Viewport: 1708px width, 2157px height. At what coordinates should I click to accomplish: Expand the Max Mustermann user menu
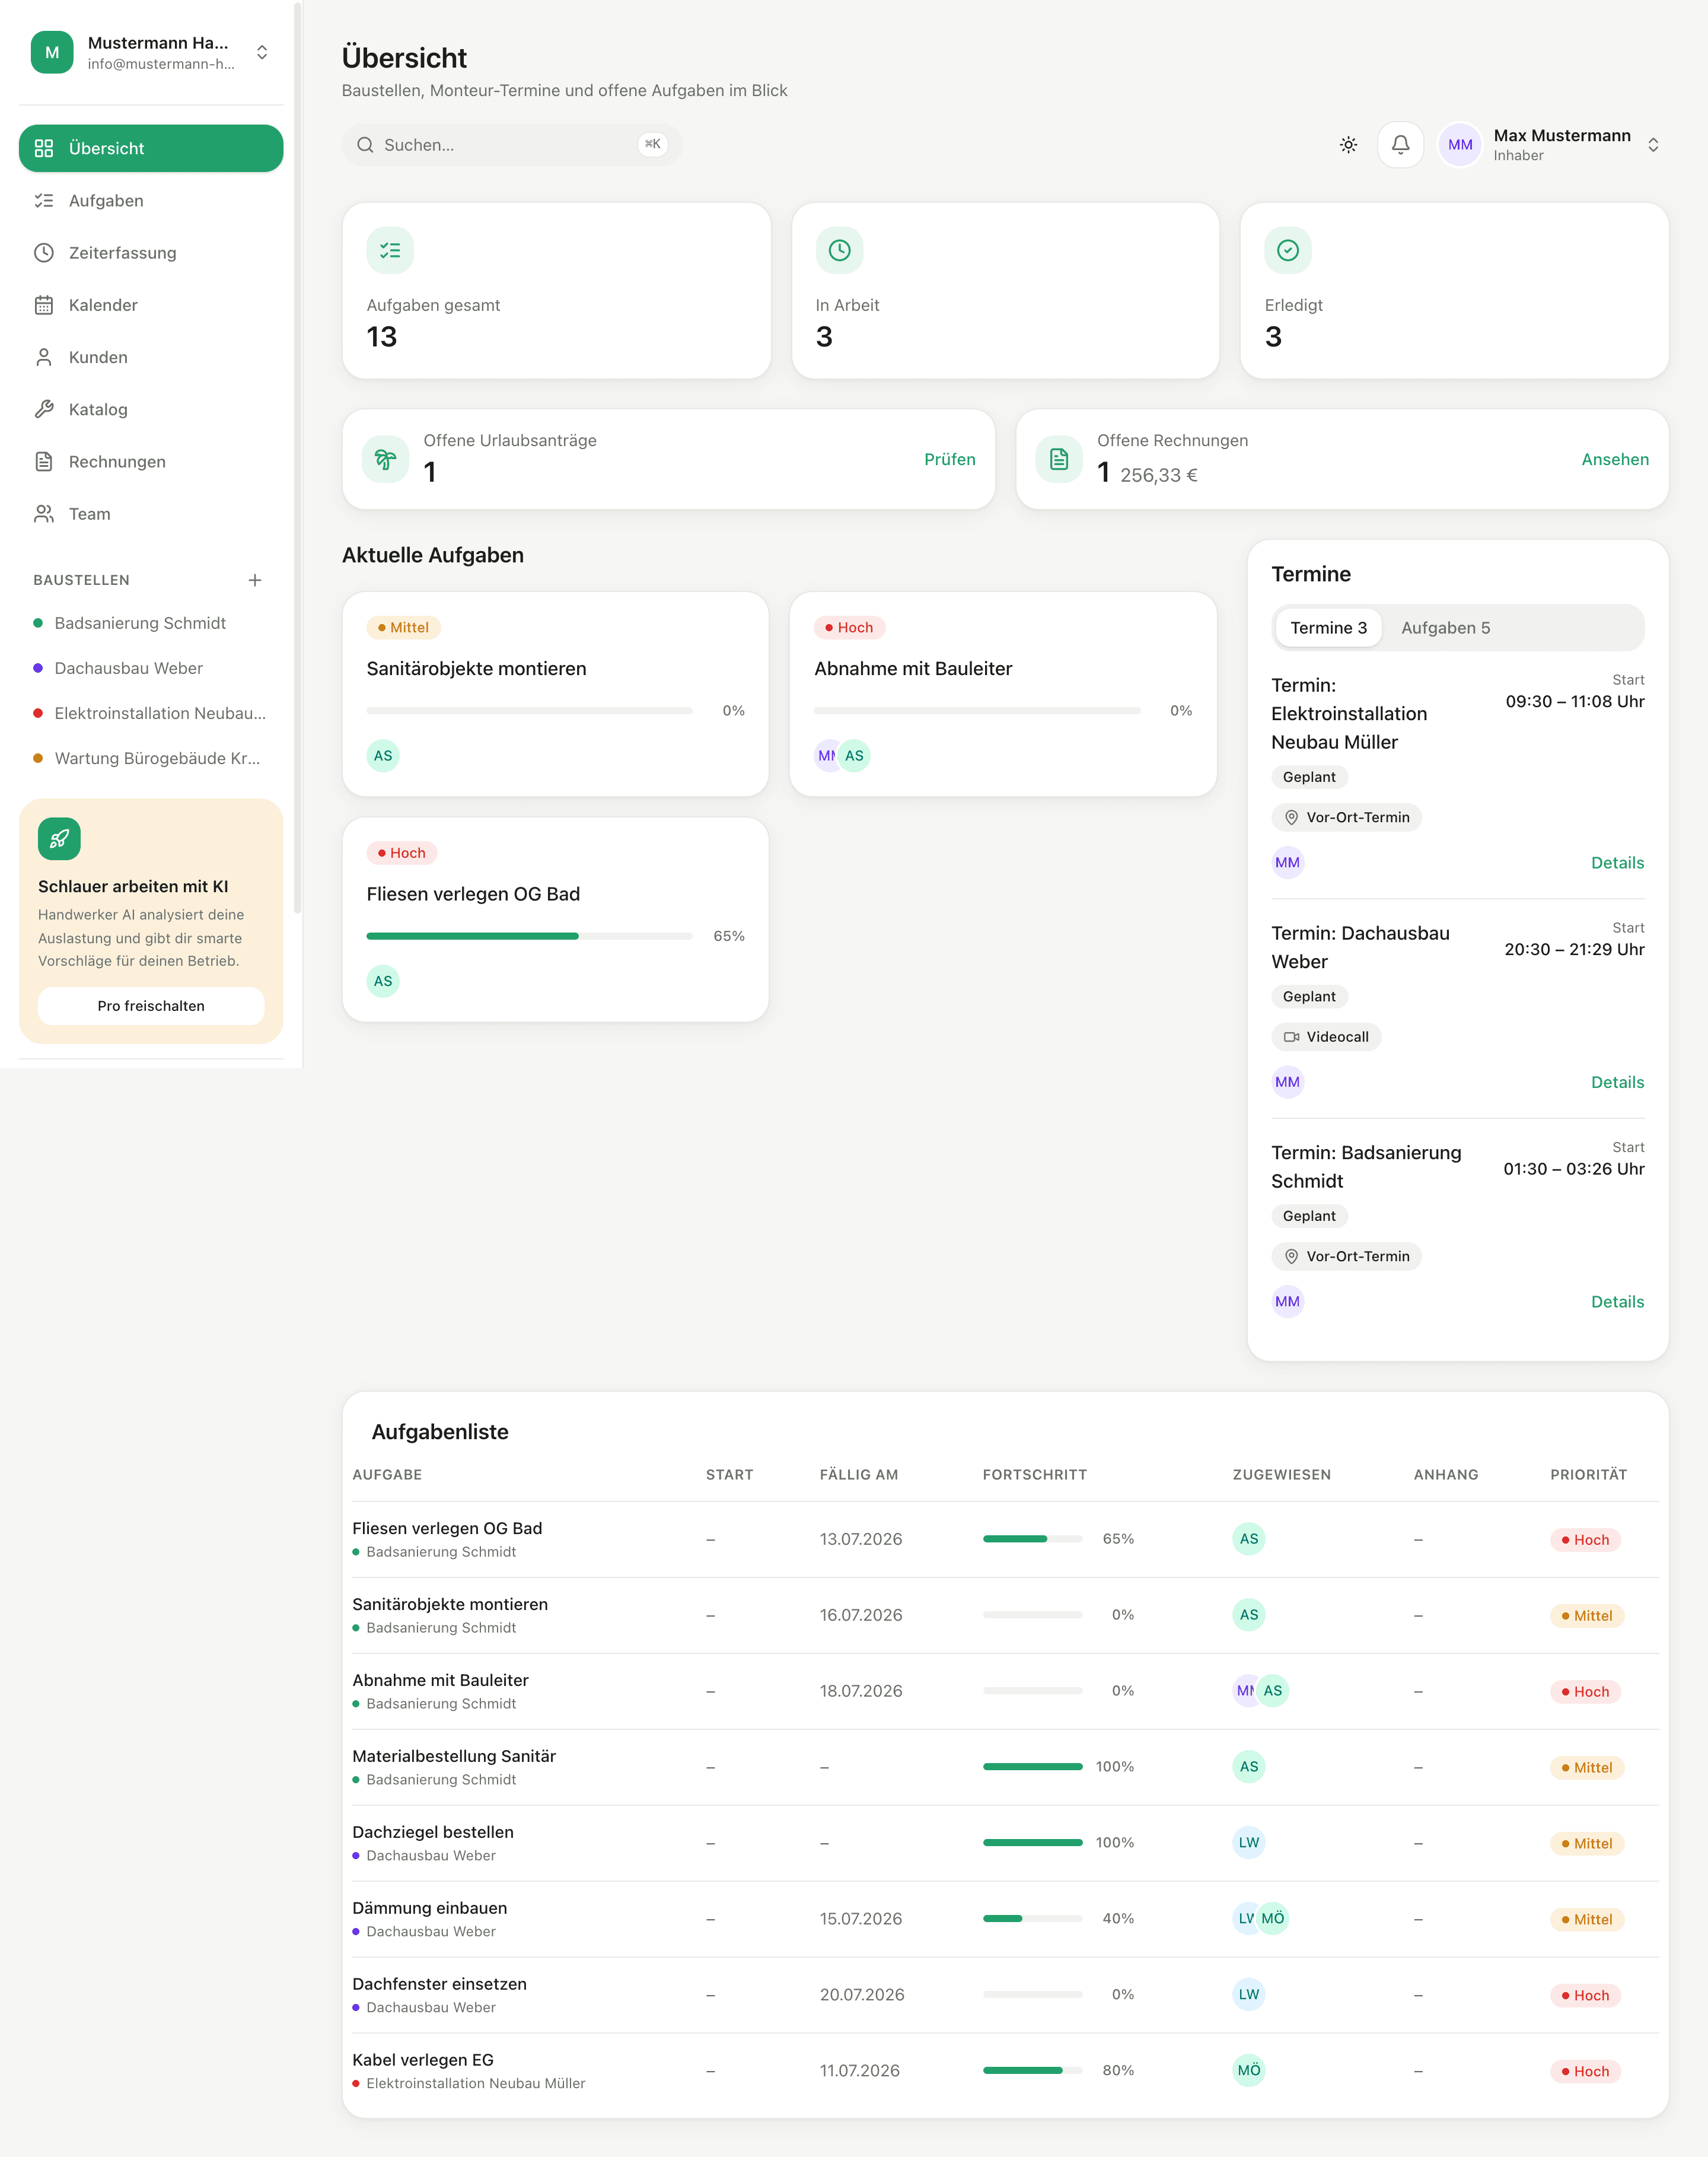[x=1653, y=145]
